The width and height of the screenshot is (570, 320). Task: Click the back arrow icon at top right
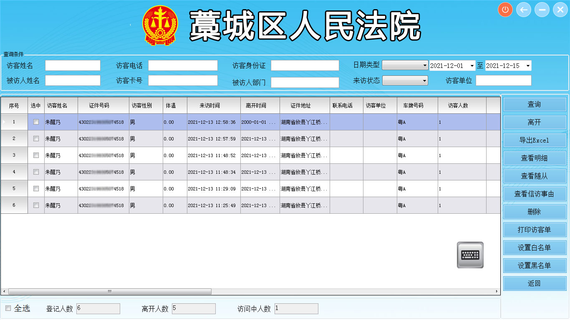coord(523,9)
